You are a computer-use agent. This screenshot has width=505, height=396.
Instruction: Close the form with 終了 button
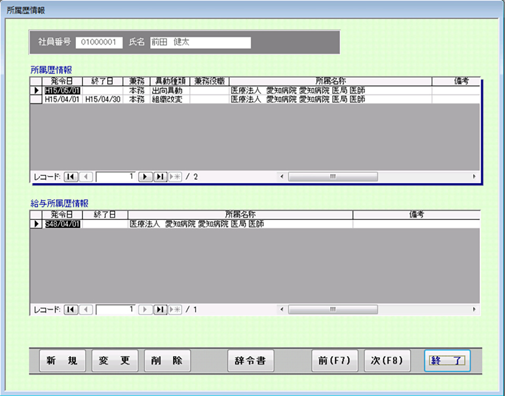447,361
